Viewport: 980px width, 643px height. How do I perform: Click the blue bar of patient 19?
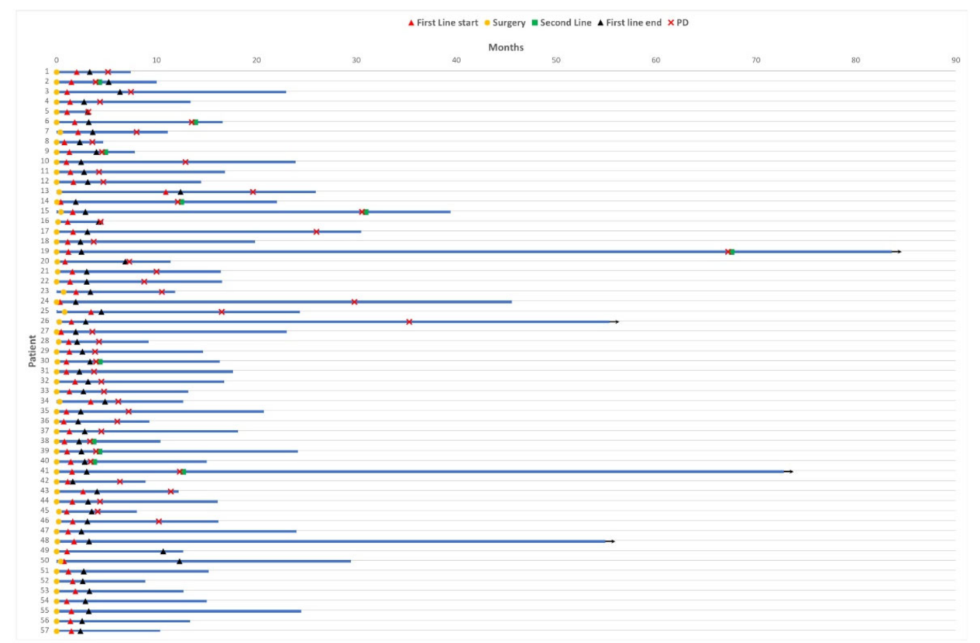474,252
